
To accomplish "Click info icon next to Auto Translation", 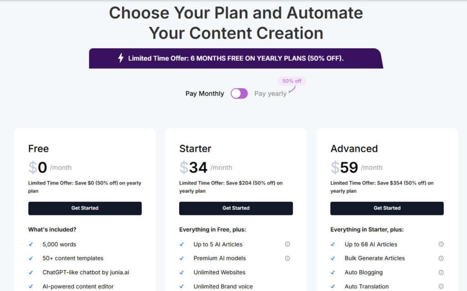I will pyautogui.click(x=441, y=286).
